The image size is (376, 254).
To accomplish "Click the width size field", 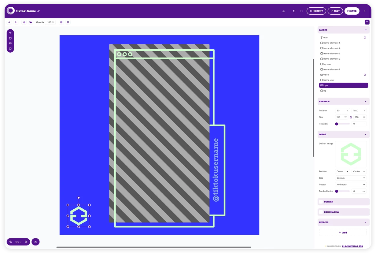I will [341, 117].
